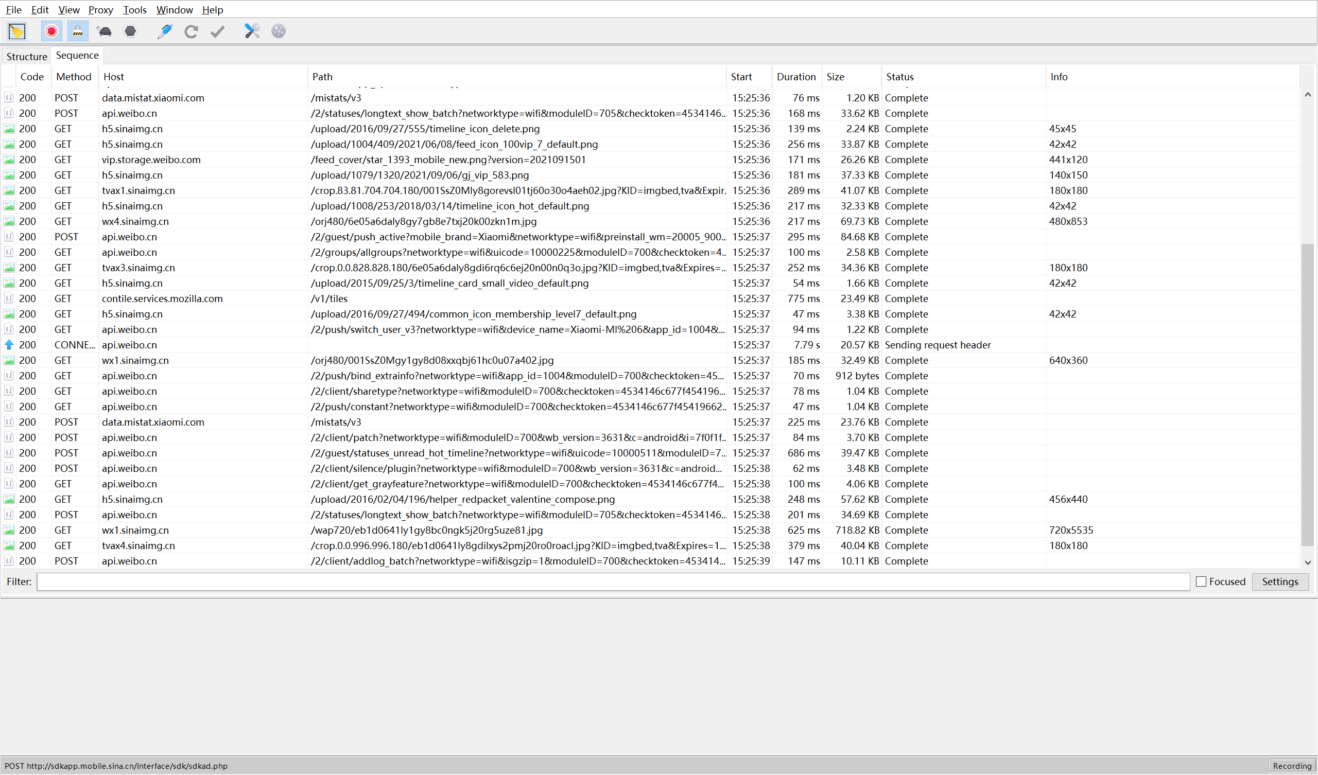This screenshot has height=775, width=1318.
Task: Click scrollbar down arrow in request list
Action: (1308, 562)
